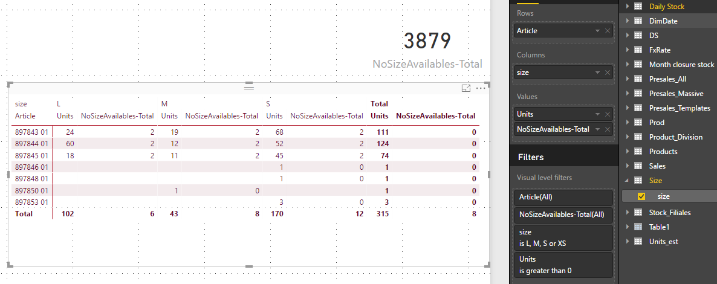Expand the Table1 table
The width and height of the screenshot is (717, 284).
pyautogui.click(x=627, y=227)
